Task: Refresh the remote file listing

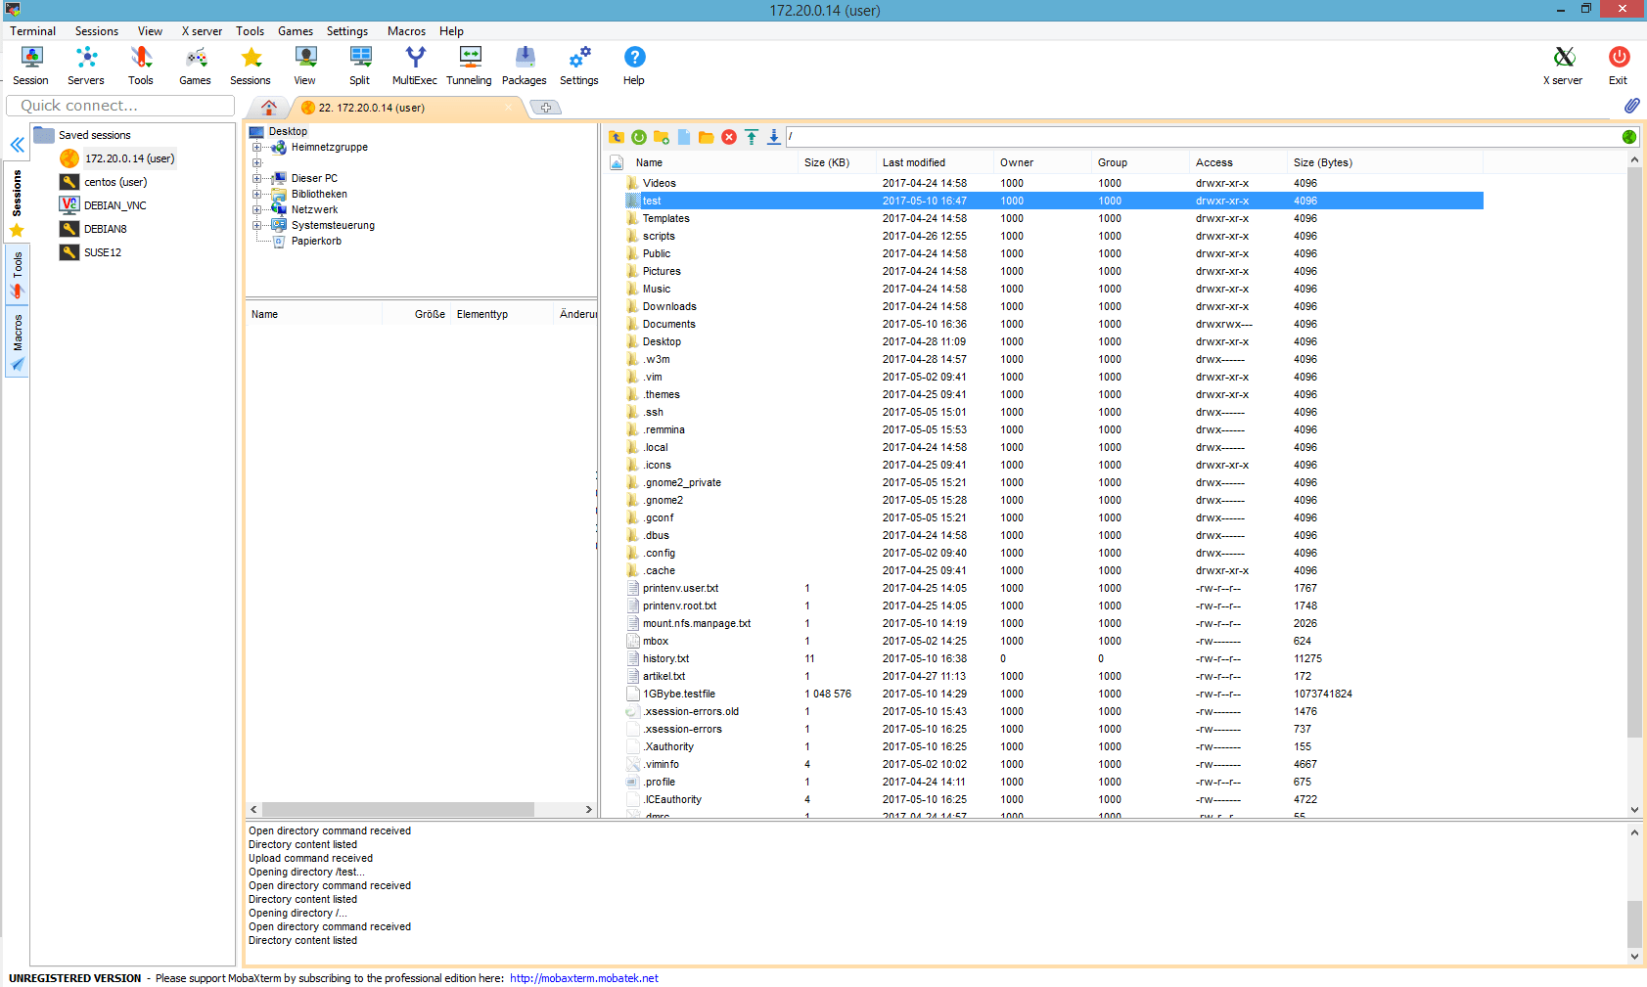Action: [x=638, y=137]
